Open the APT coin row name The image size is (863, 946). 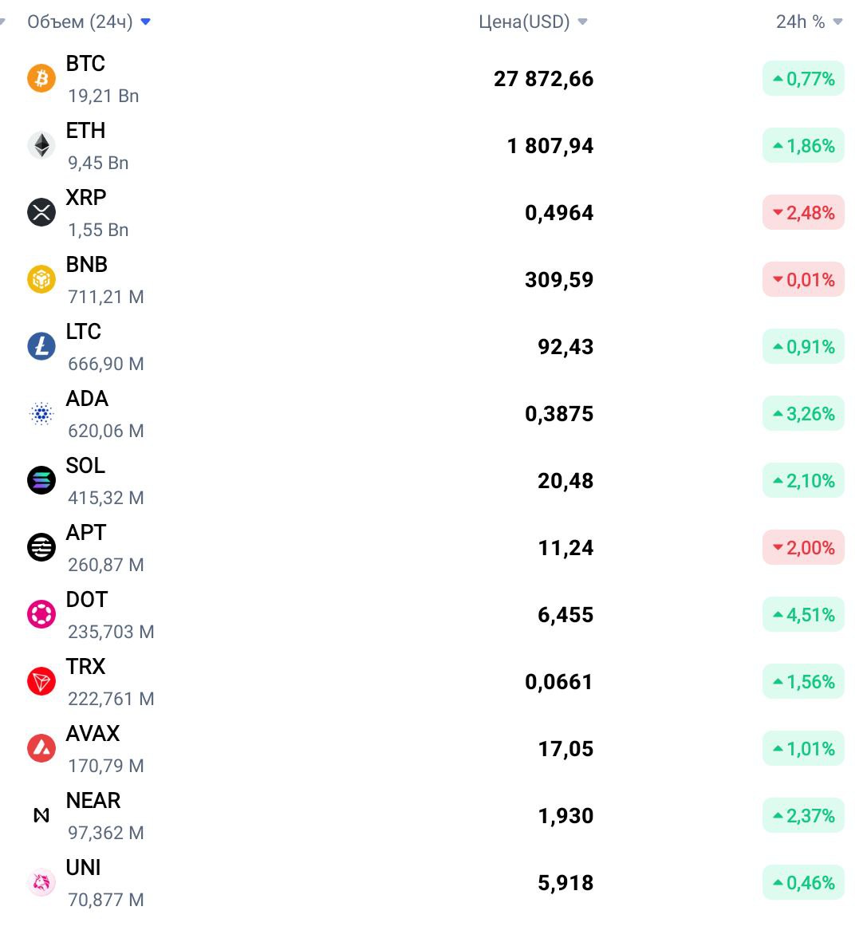[85, 532]
